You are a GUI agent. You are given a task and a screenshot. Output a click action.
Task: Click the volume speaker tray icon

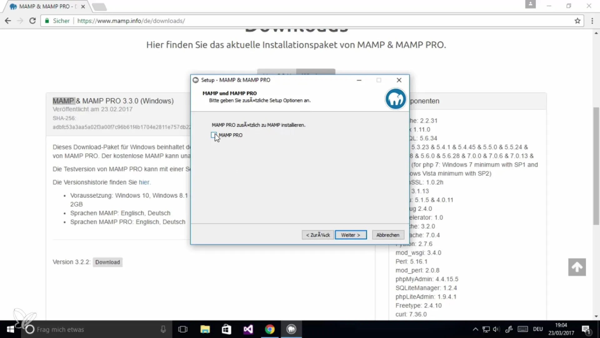click(496, 329)
